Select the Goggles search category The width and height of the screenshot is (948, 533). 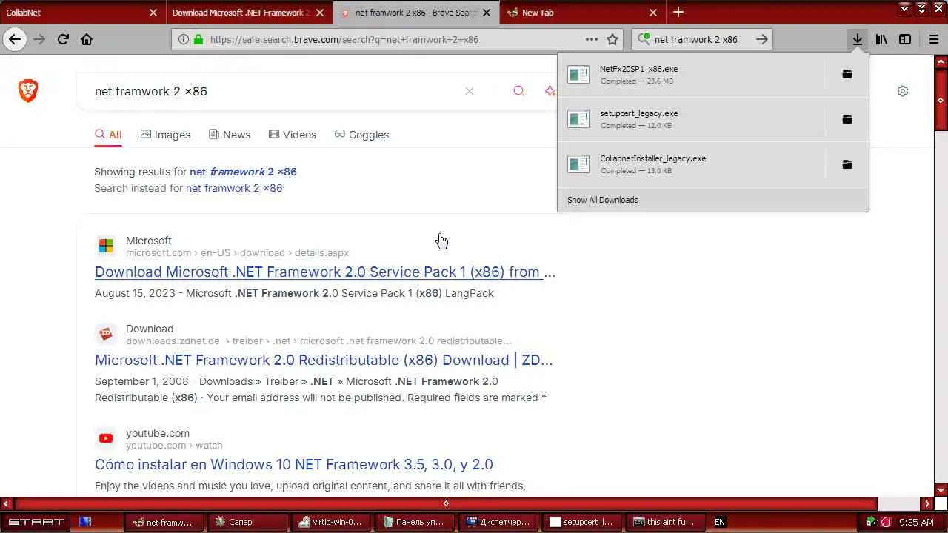click(361, 135)
